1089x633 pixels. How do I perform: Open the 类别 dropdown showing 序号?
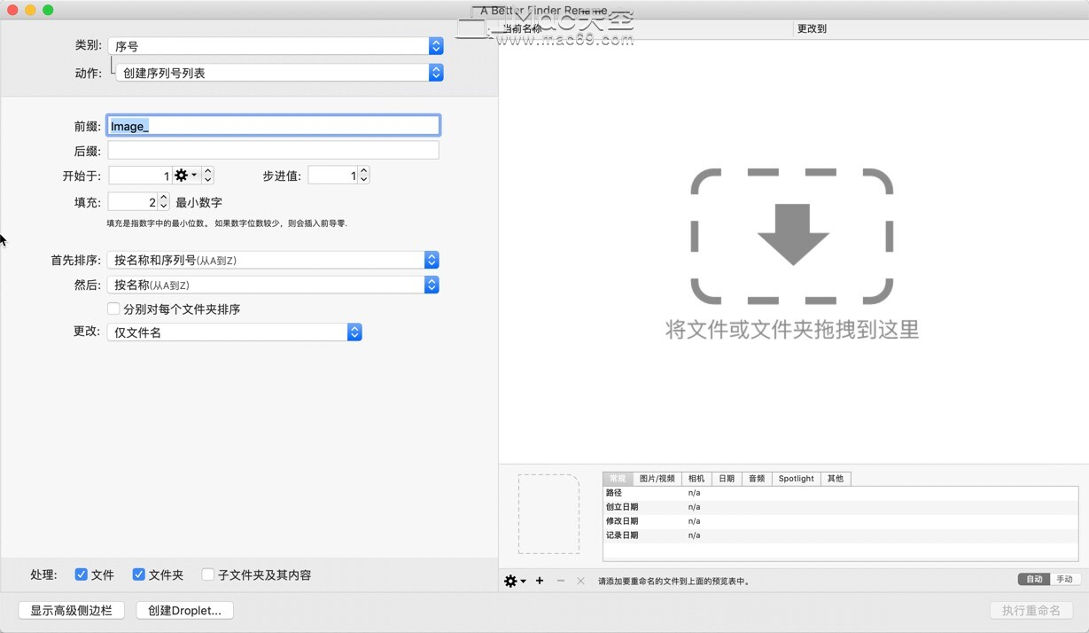[275, 46]
